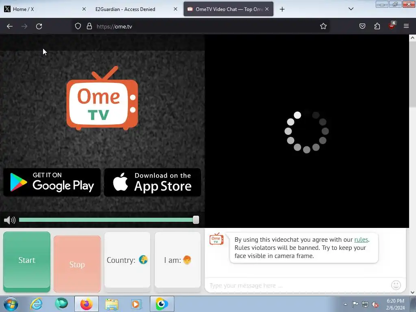Open the emoji smiley picker

tap(396, 285)
